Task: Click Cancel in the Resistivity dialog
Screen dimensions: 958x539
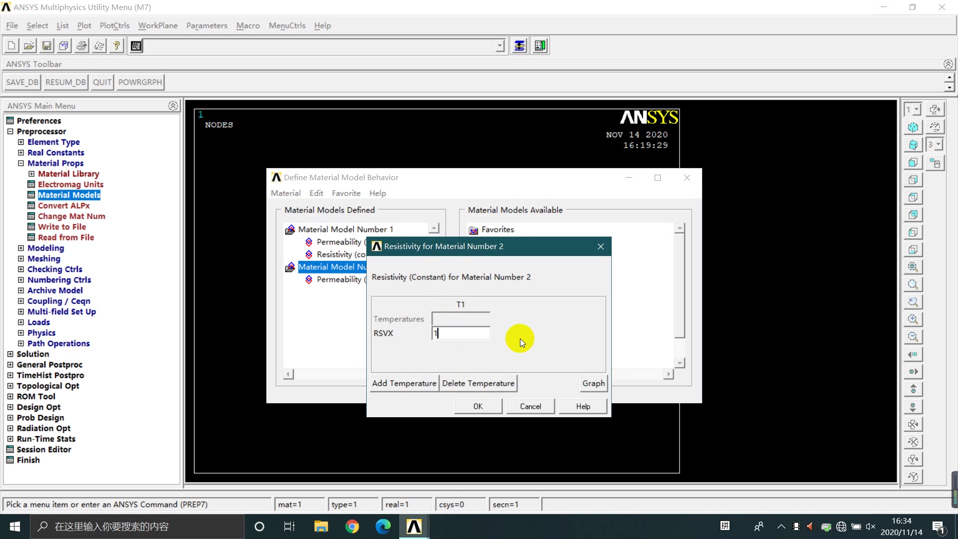Action: [530, 406]
